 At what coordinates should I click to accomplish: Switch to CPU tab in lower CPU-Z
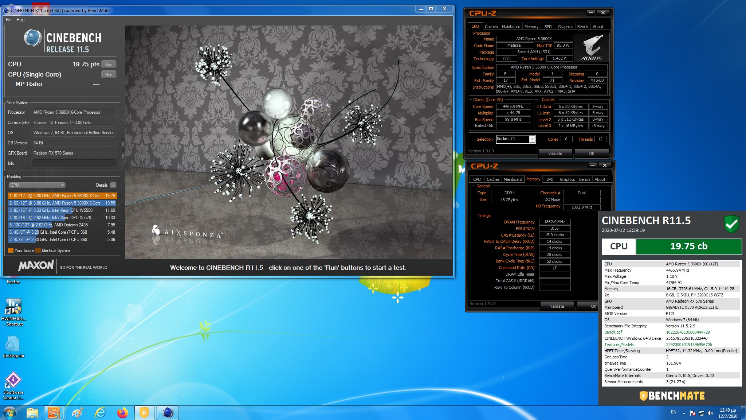click(x=477, y=179)
